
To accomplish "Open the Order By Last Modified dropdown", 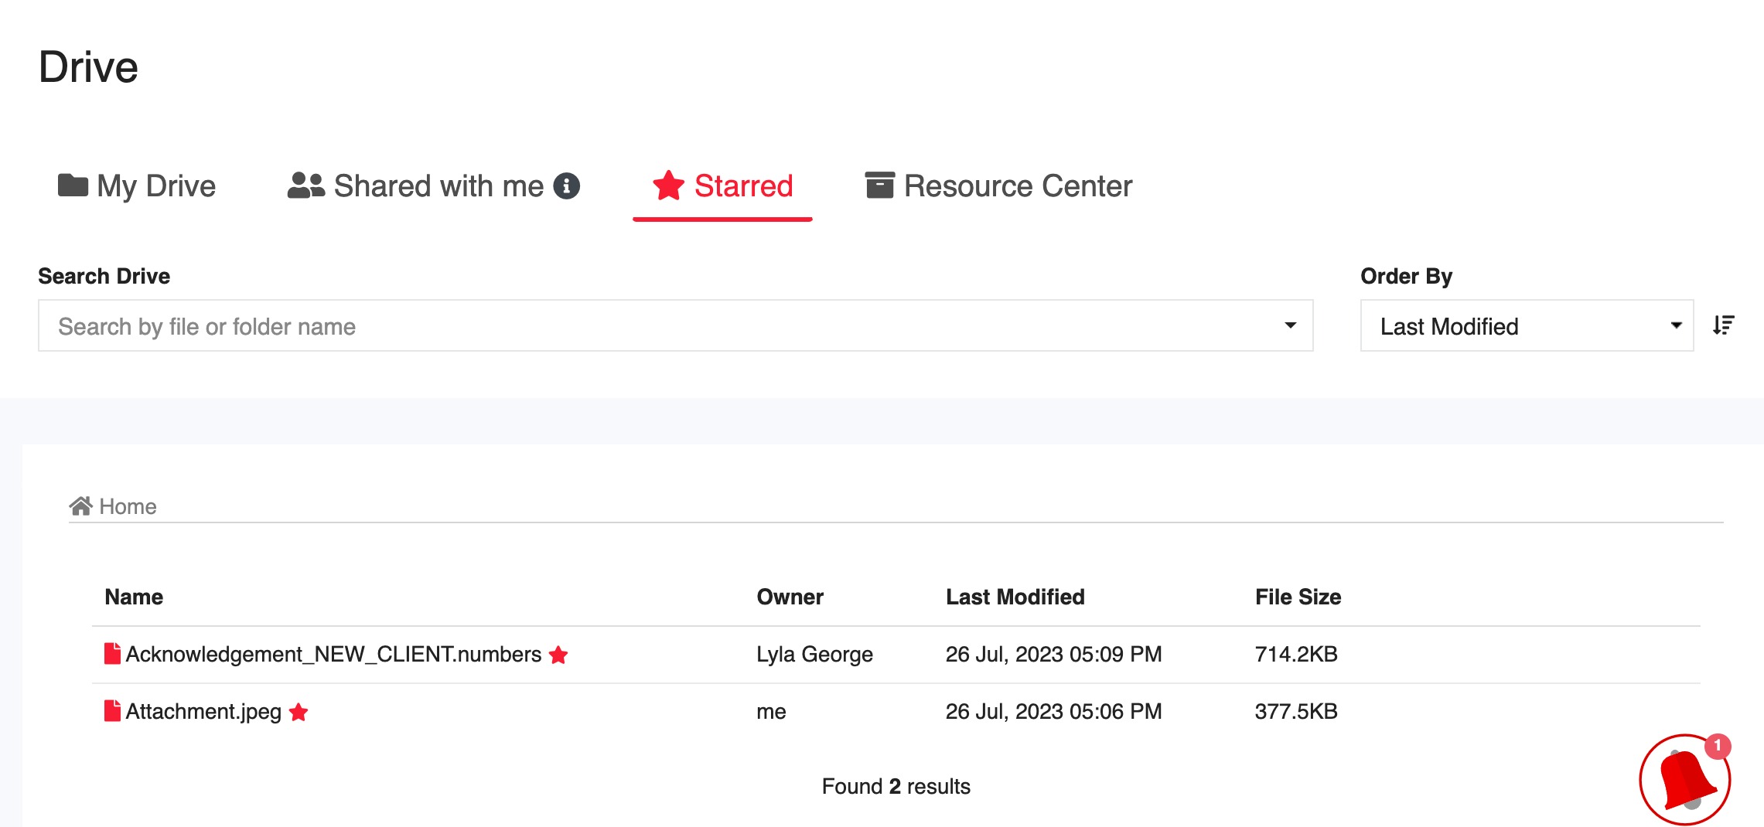I will pyautogui.click(x=1527, y=326).
